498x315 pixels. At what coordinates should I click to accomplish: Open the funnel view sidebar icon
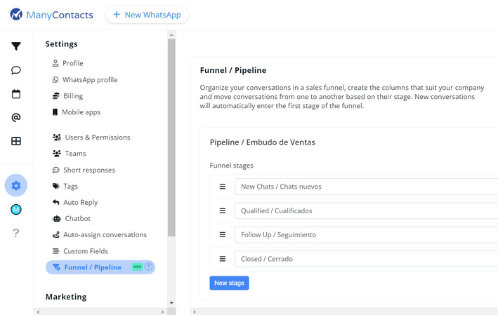pos(16,46)
